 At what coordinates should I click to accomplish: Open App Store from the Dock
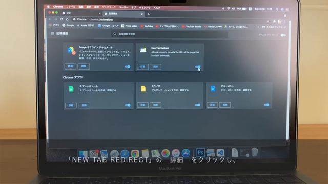(x=186, y=153)
